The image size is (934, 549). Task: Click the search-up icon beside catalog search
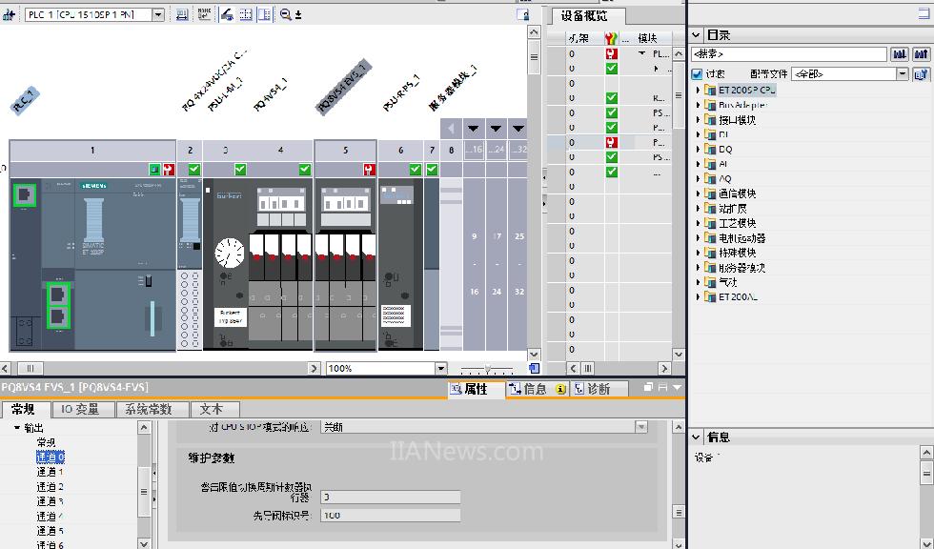tap(920, 55)
